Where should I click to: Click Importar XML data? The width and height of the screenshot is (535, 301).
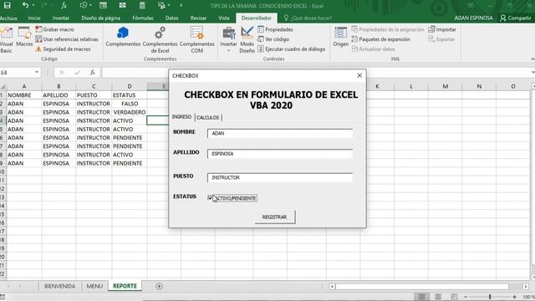442,29
